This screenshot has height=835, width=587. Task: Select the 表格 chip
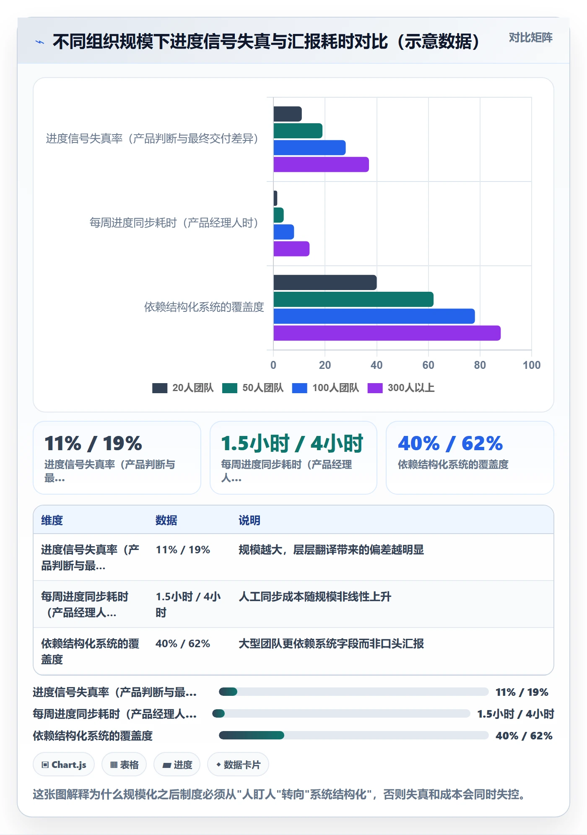(x=124, y=765)
